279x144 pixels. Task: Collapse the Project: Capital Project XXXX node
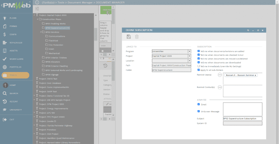(x=34, y=15)
